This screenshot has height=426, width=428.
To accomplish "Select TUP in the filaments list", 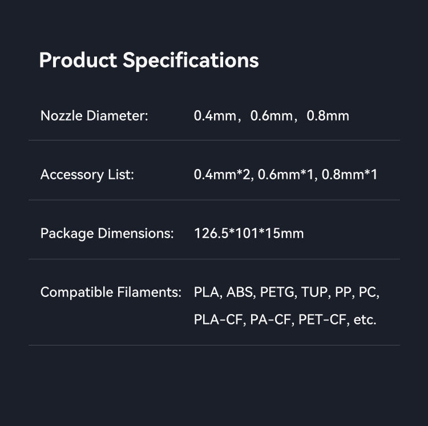I will click(x=314, y=292).
